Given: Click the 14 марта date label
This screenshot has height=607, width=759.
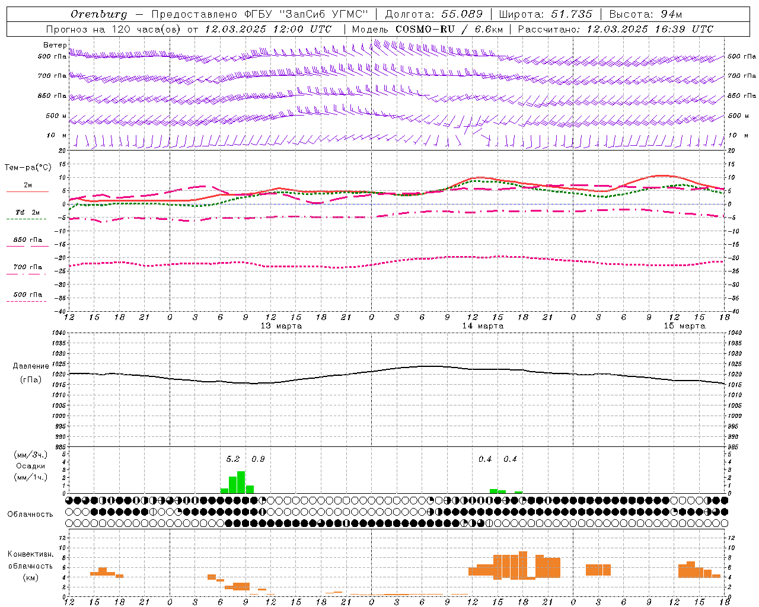Looking at the screenshot, I should tap(483, 326).
